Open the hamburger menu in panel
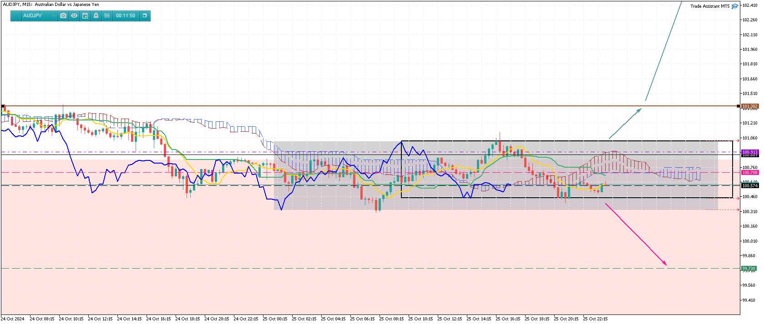 (x=107, y=15)
